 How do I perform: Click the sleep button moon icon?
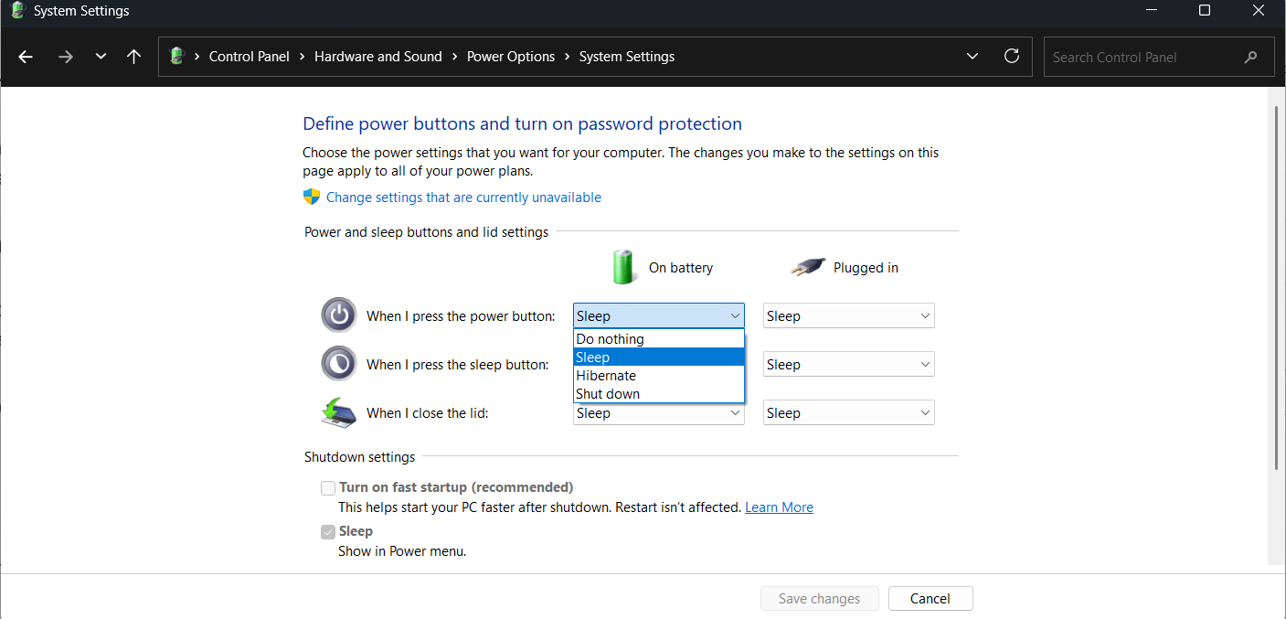[338, 364]
